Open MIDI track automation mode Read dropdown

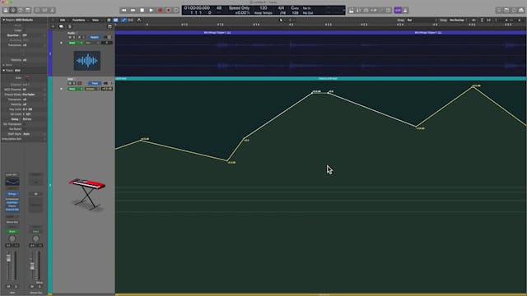pos(75,89)
